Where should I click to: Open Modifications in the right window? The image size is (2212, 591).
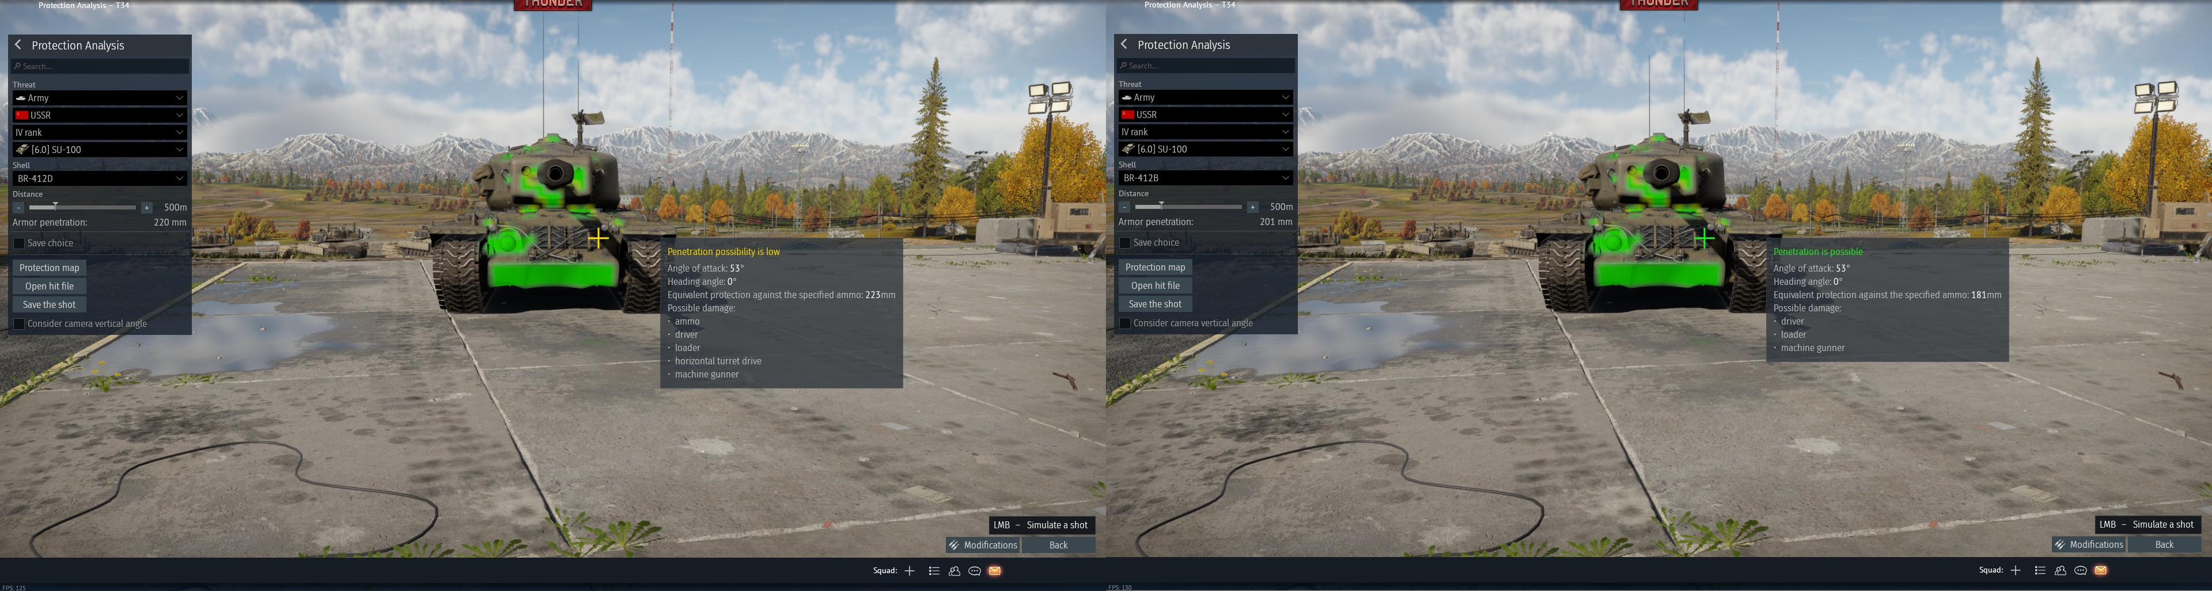coord(2088,544)
